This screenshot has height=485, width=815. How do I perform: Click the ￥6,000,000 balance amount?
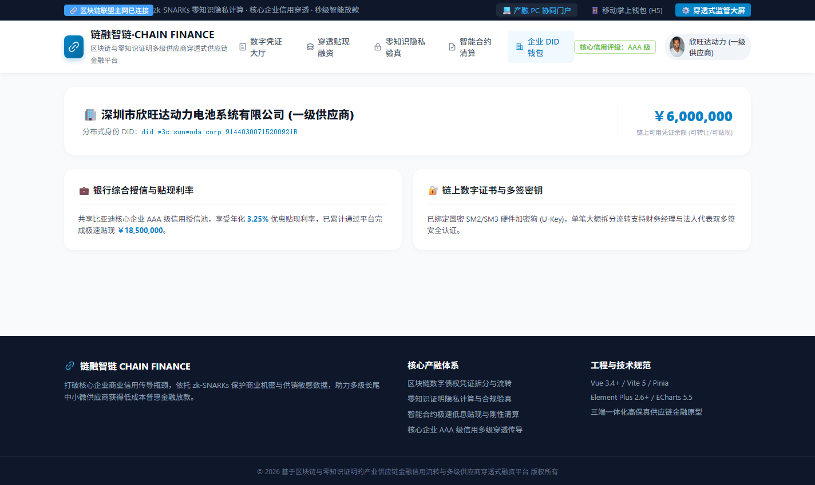[x=694, y=116]
